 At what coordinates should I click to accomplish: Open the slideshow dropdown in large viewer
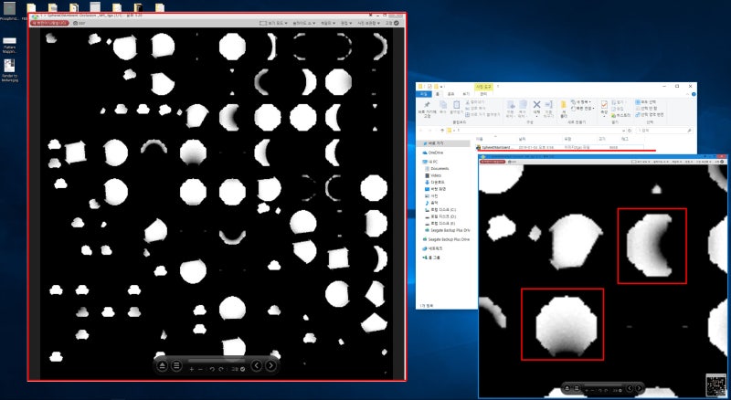304,23
